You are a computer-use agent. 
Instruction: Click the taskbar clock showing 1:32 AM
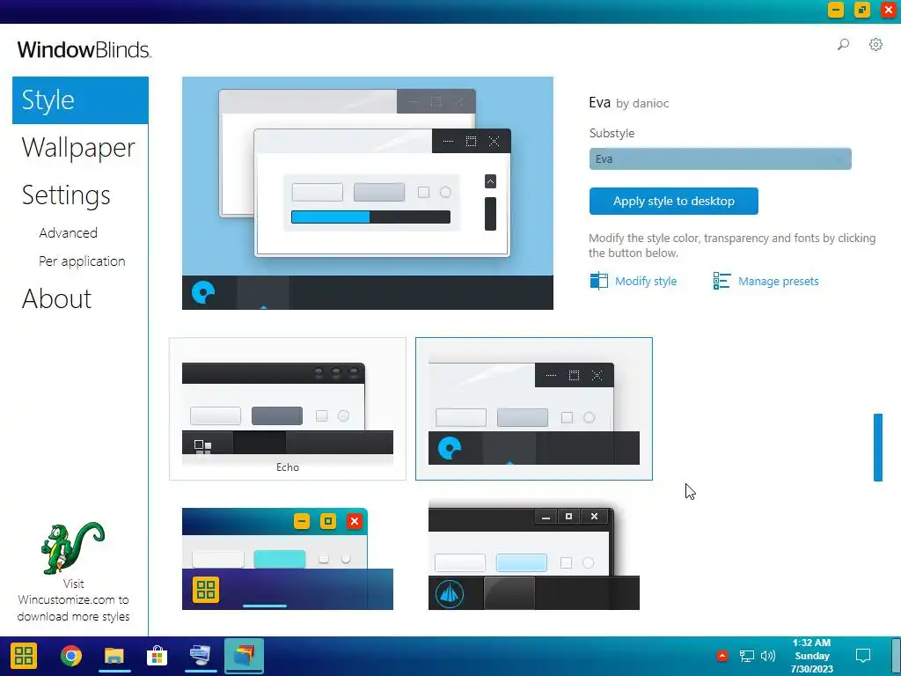coord(811,656)
